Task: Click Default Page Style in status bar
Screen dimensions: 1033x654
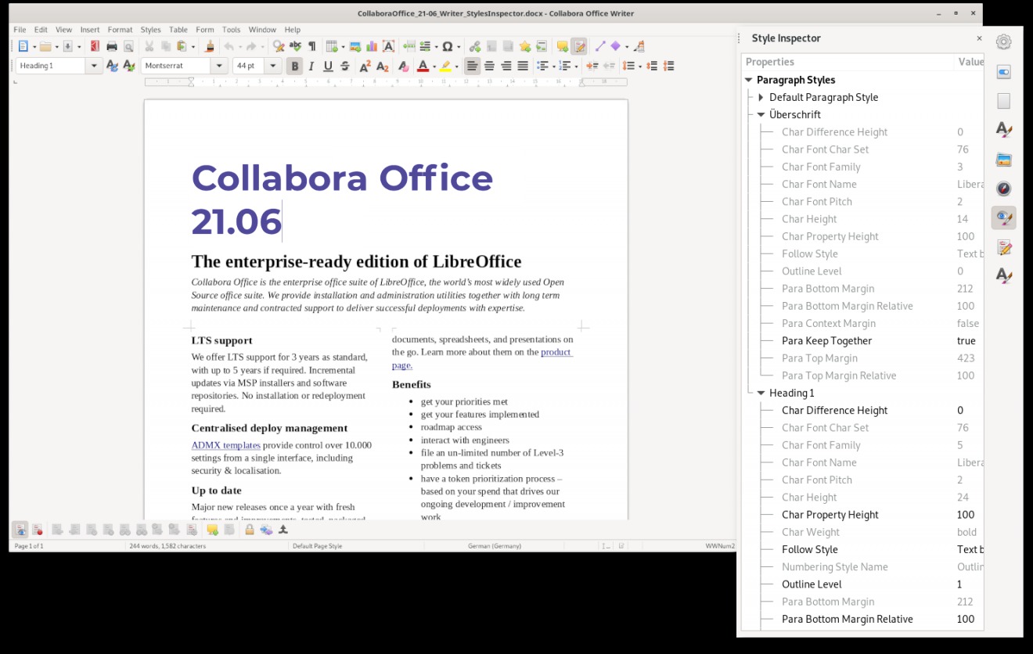Action: 317,546
